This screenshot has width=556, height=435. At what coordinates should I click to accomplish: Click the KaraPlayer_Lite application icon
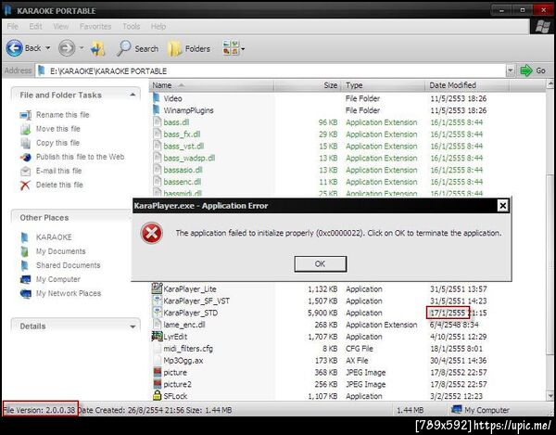click(x=158, y=288)
